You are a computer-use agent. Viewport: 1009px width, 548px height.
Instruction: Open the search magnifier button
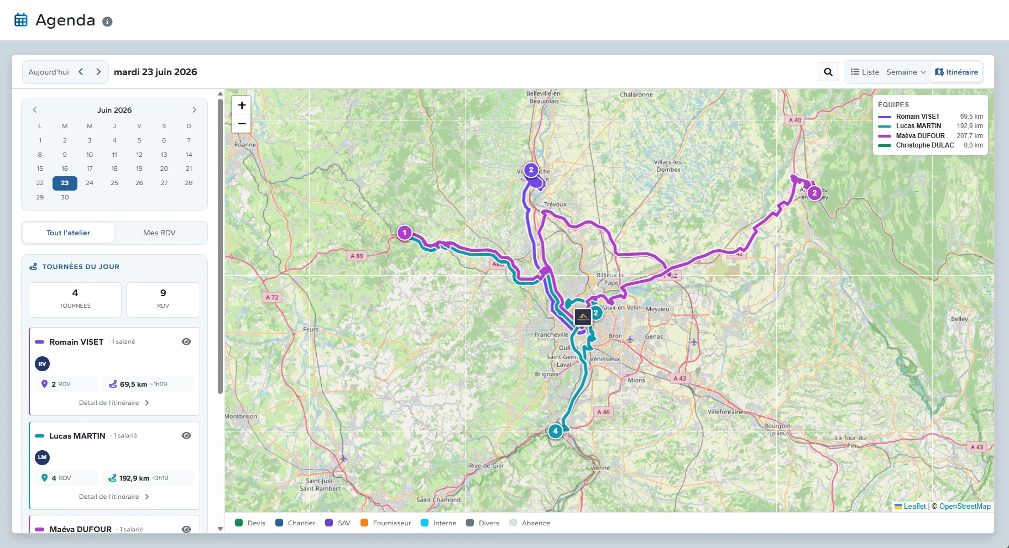pyautogui.click(x=828, y=72)
